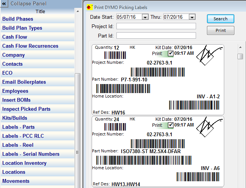Click Quantity 12 value
This screenshot has height=188, width=246.
coord(116,48)
